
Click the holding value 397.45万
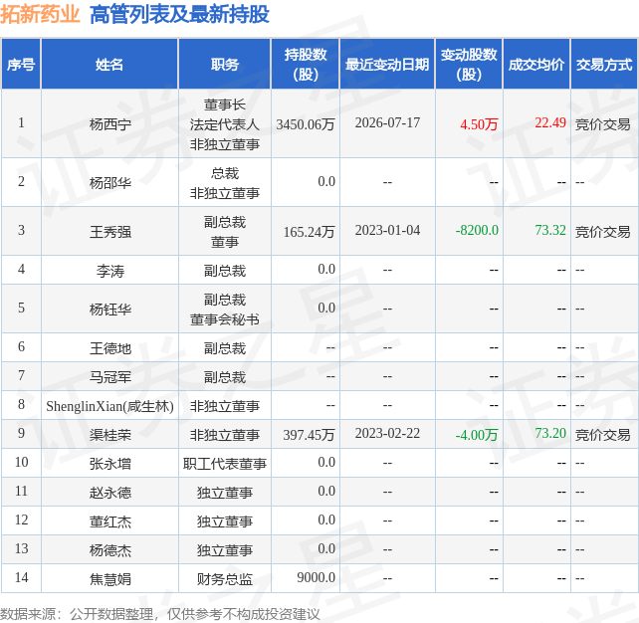[309, 435]
